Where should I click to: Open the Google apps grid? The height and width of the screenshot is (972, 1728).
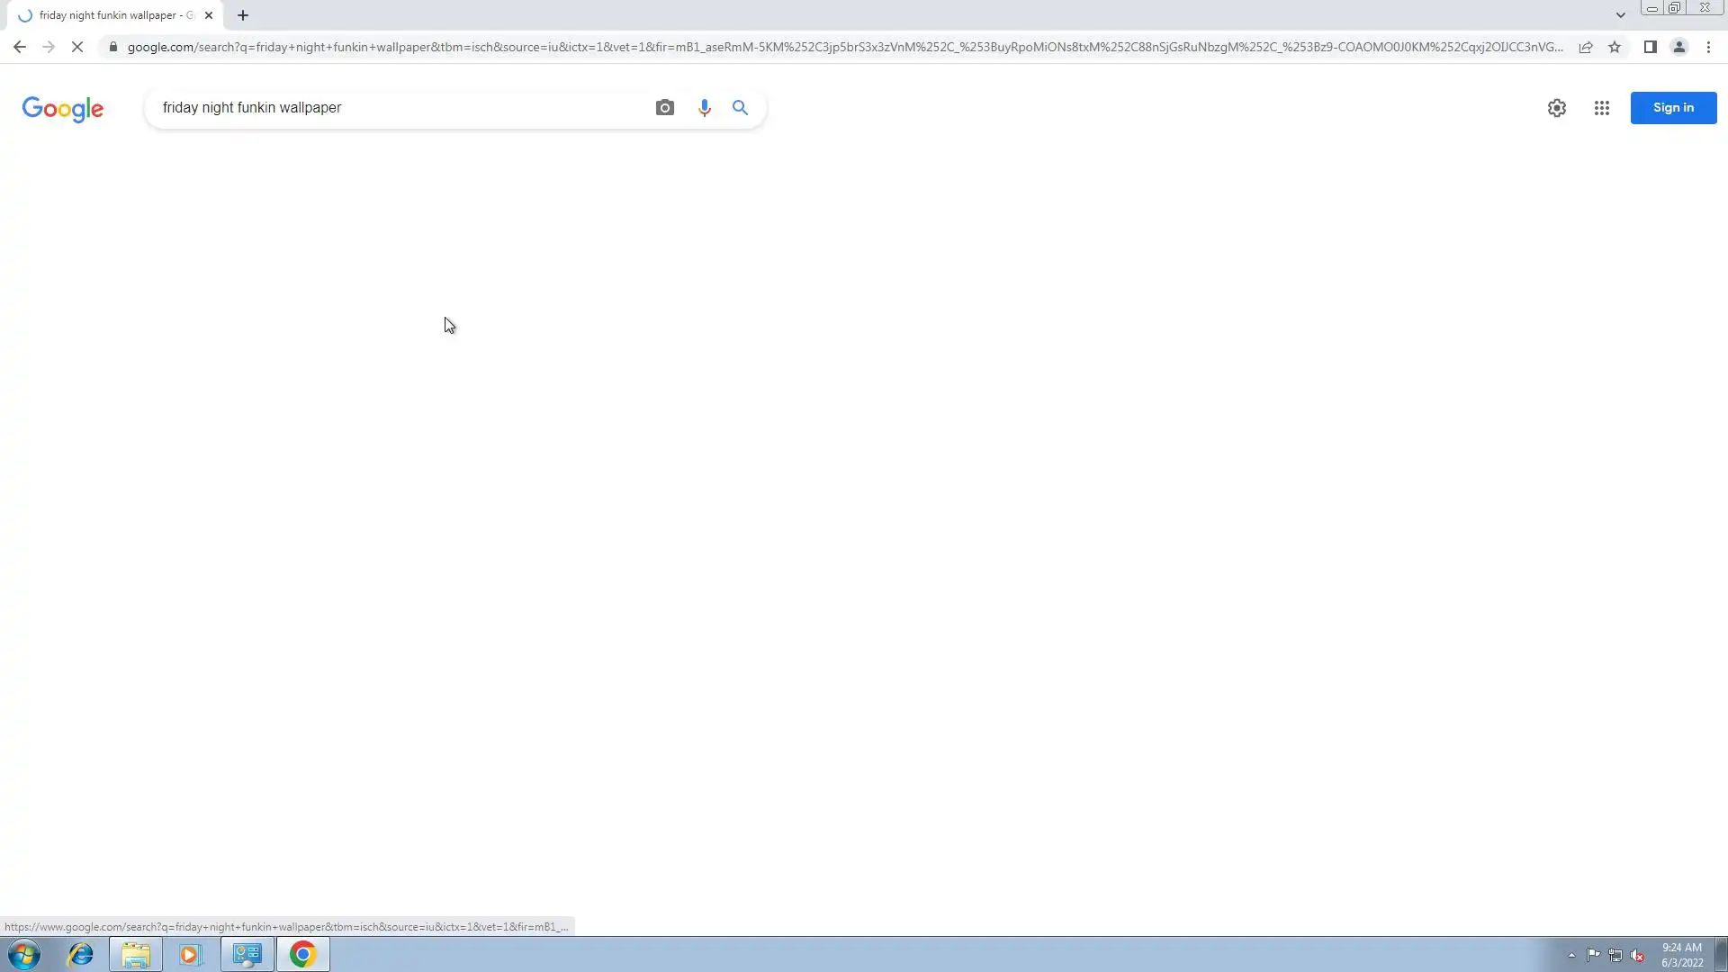click(1601, 108)
